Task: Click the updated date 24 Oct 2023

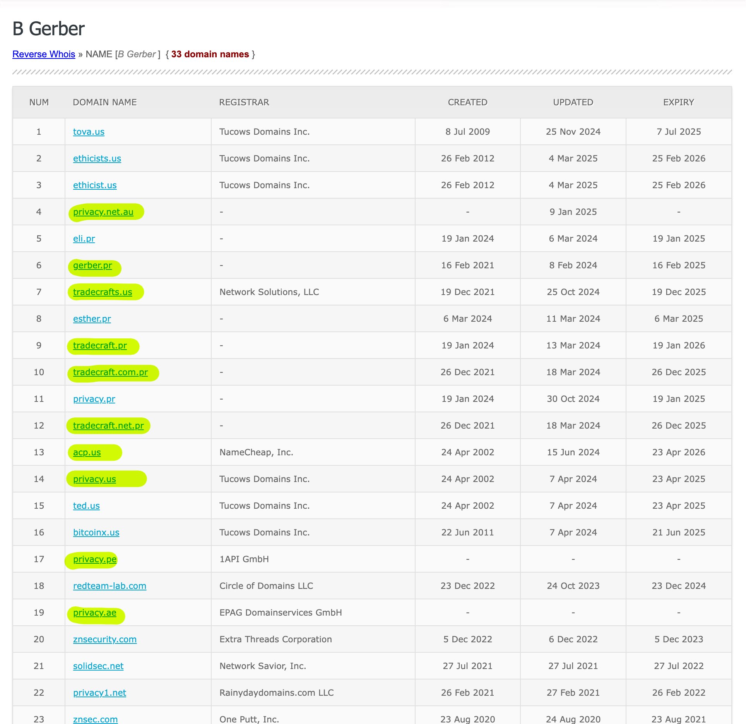Action: (x=573, y=586)
